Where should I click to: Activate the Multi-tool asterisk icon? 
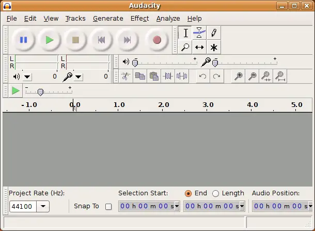tap(213, 47)
